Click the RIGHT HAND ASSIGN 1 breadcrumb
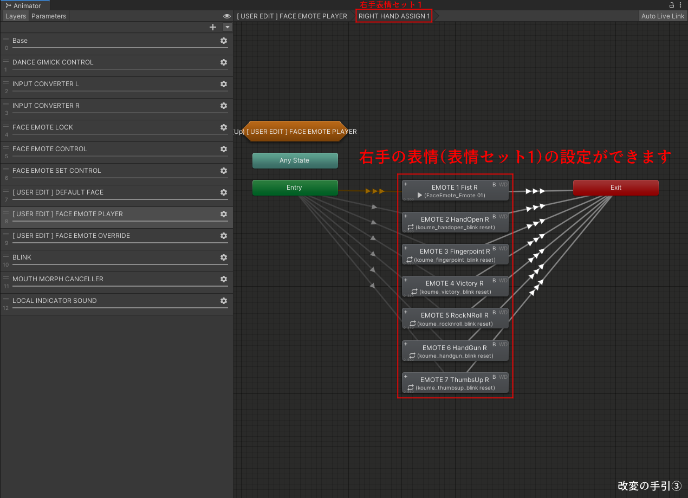 click(x=394, y=16)
